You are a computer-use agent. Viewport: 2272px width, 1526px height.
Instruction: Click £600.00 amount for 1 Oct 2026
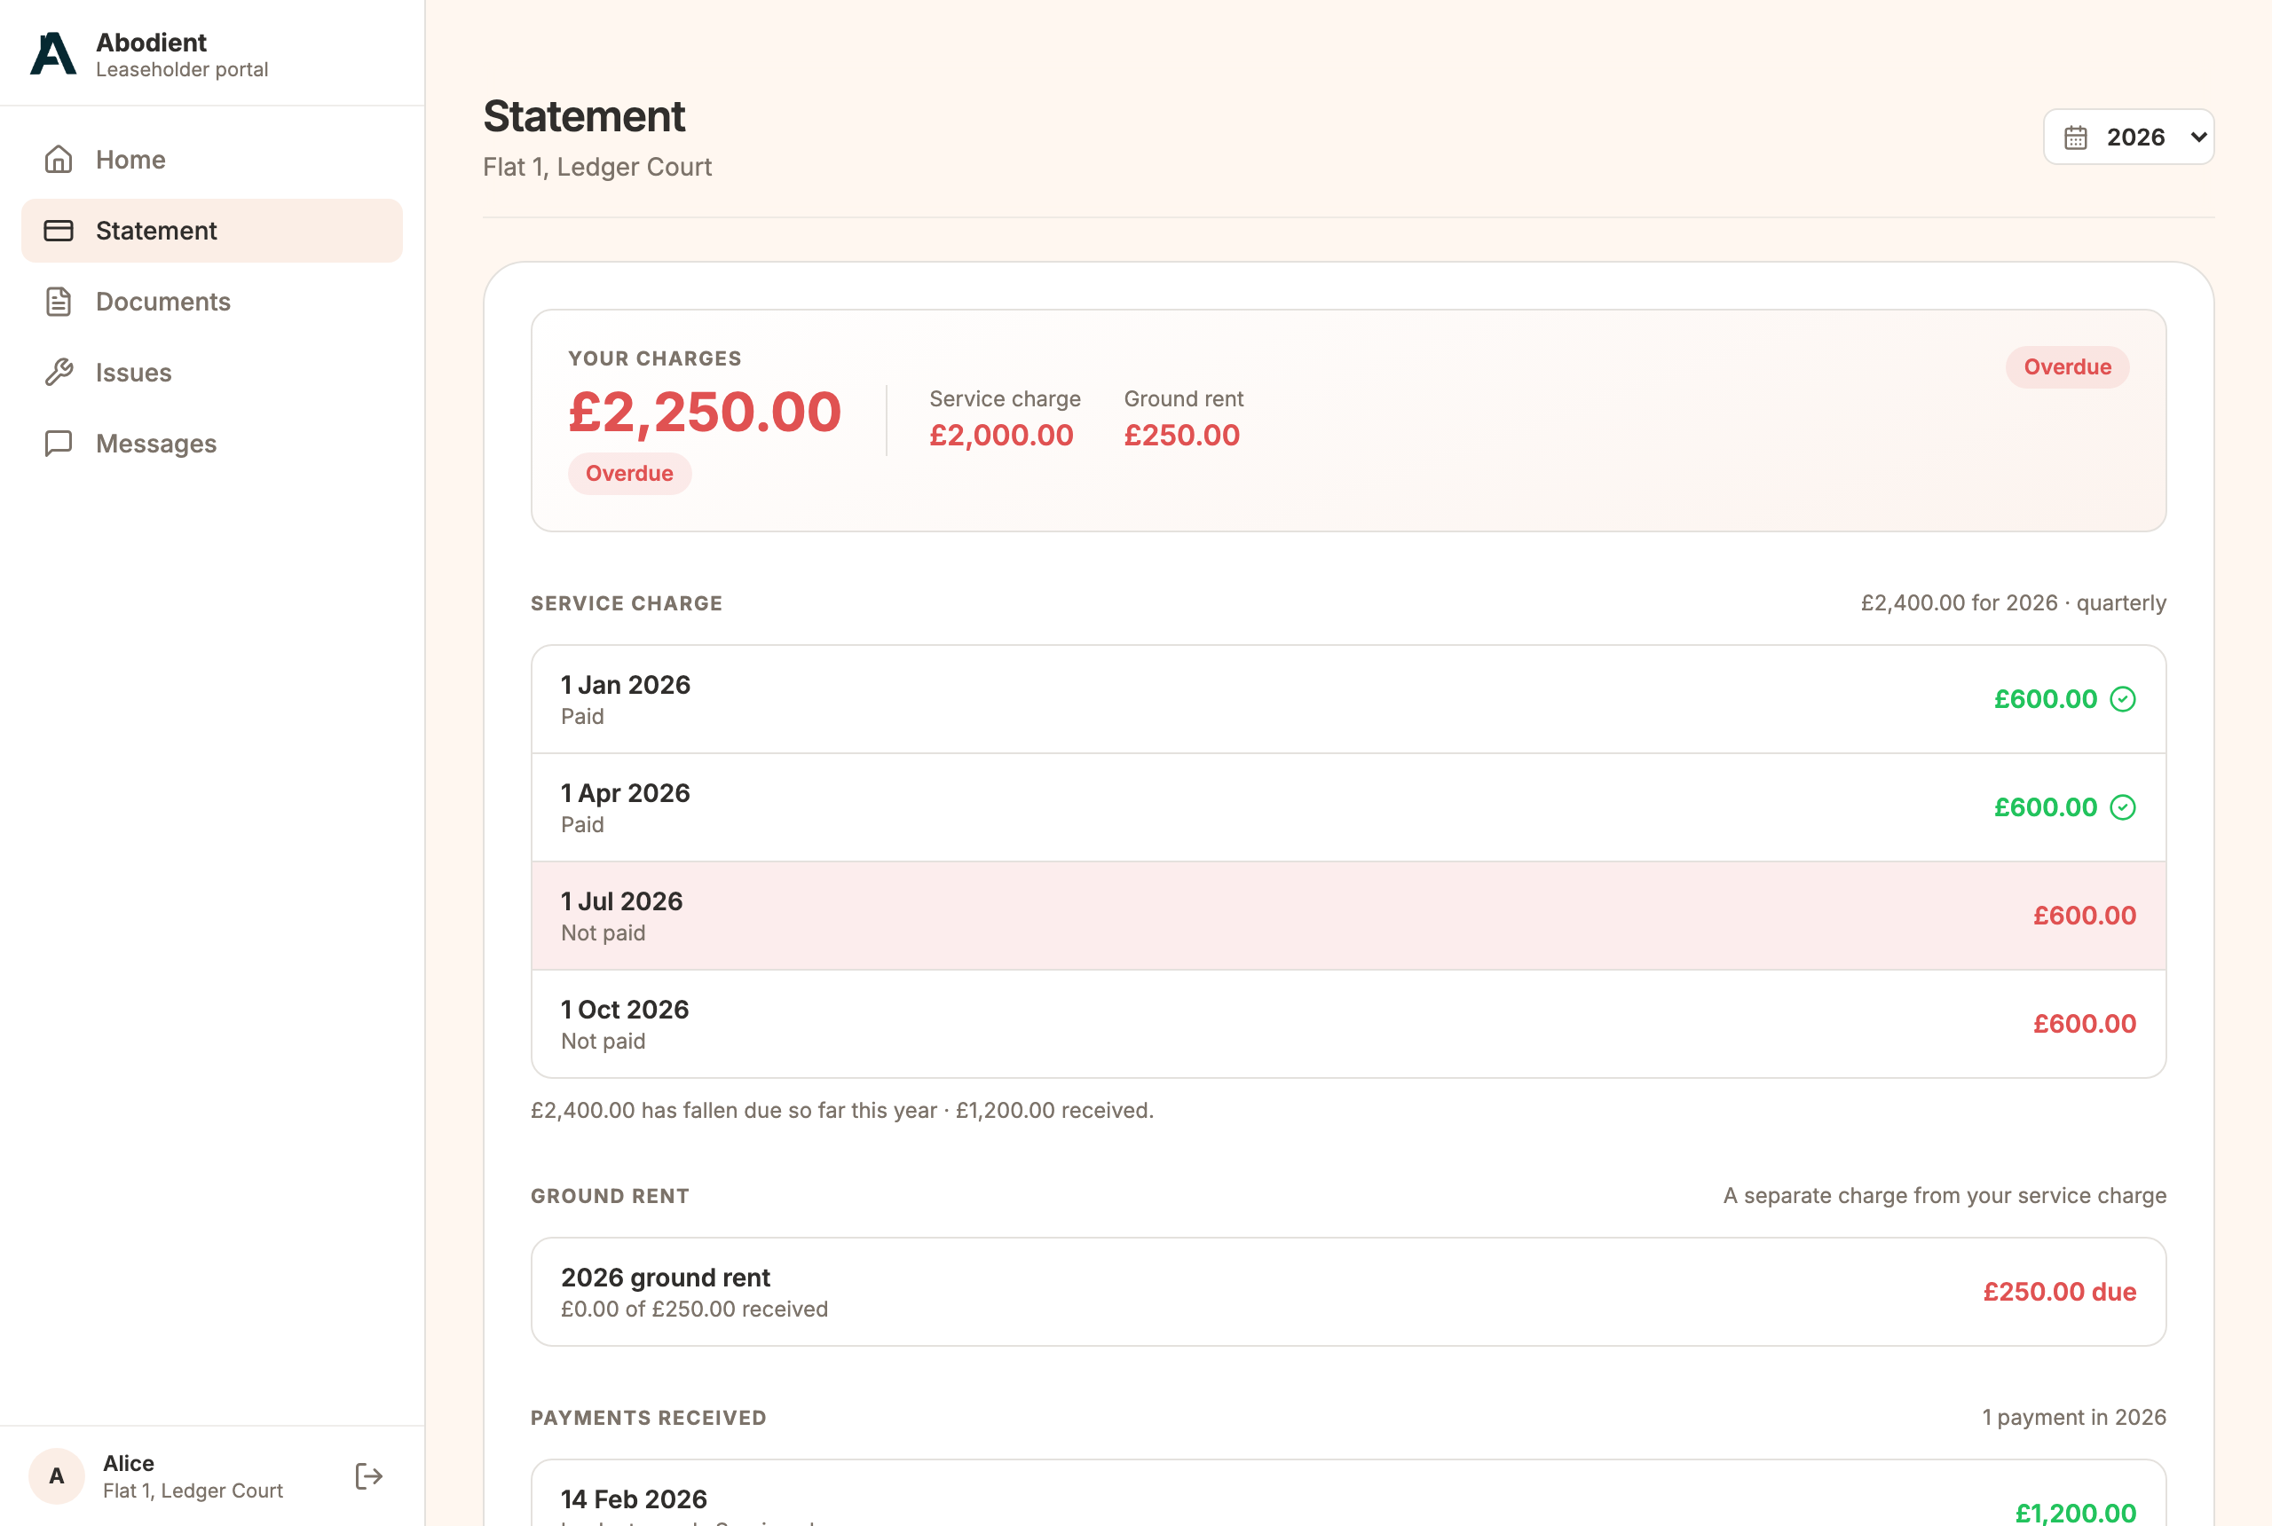[x=2084, y=1024]
